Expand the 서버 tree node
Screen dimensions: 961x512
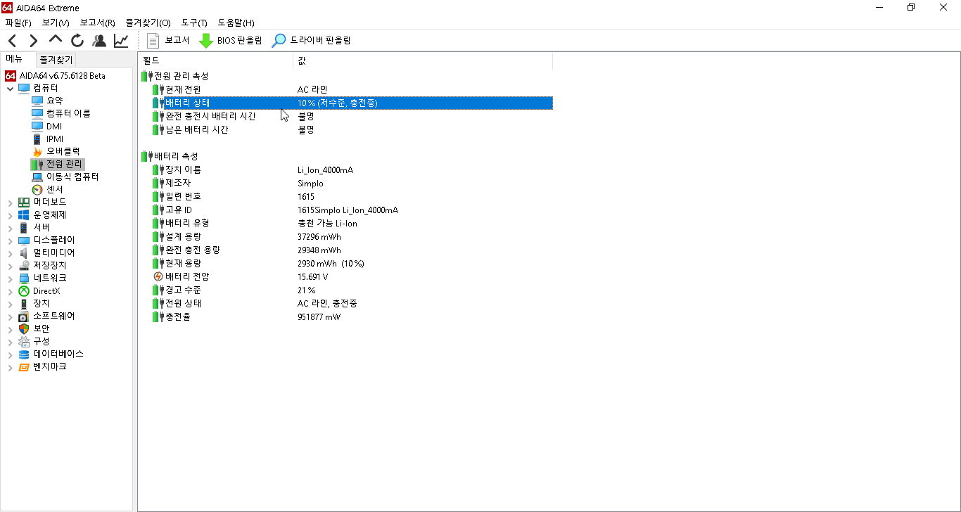10,228
